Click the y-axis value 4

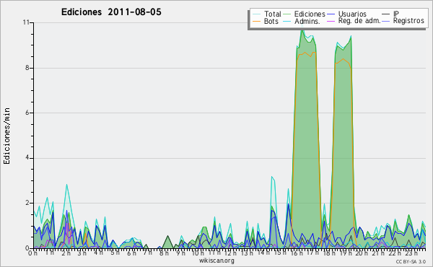click(27, 158)
